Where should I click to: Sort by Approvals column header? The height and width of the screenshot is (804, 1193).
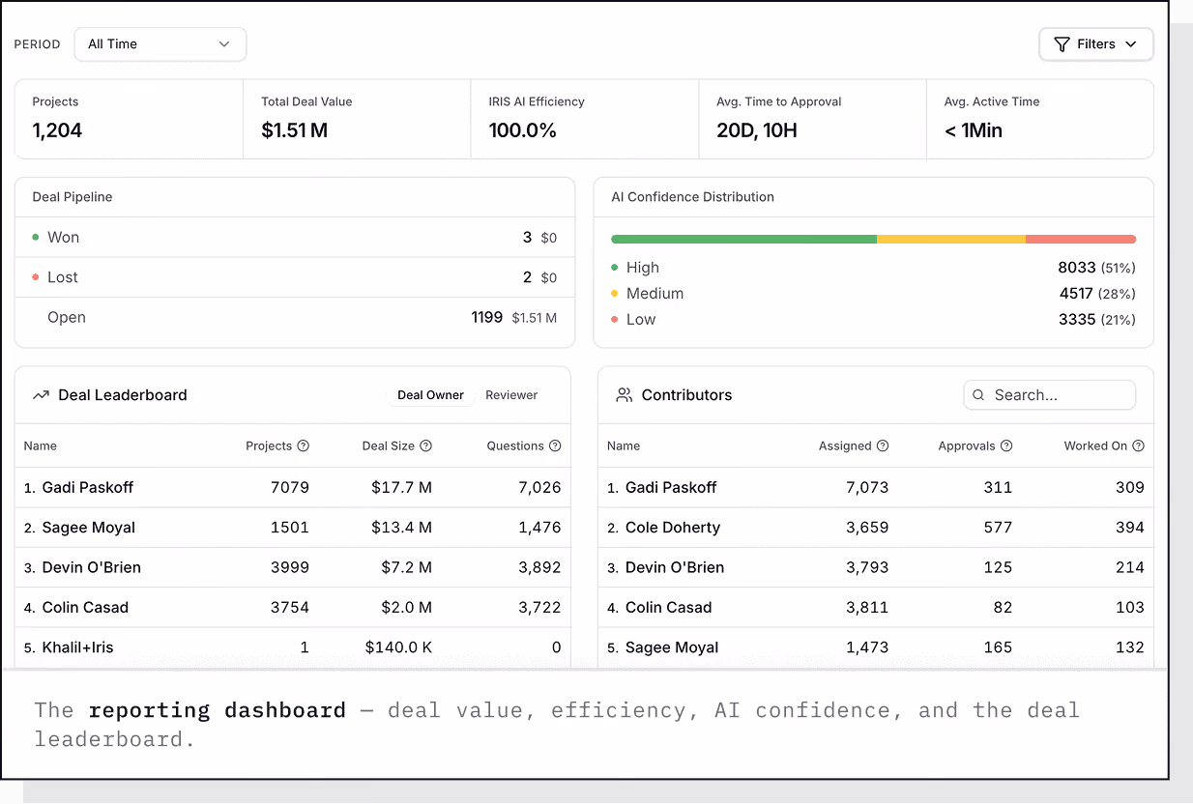pyautogui.click(x=967, y=446)
